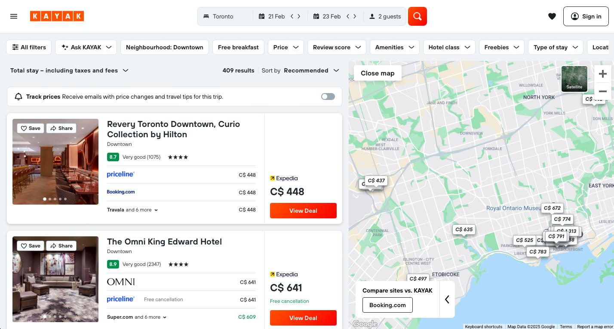Enable the Track prices switch

328,97
